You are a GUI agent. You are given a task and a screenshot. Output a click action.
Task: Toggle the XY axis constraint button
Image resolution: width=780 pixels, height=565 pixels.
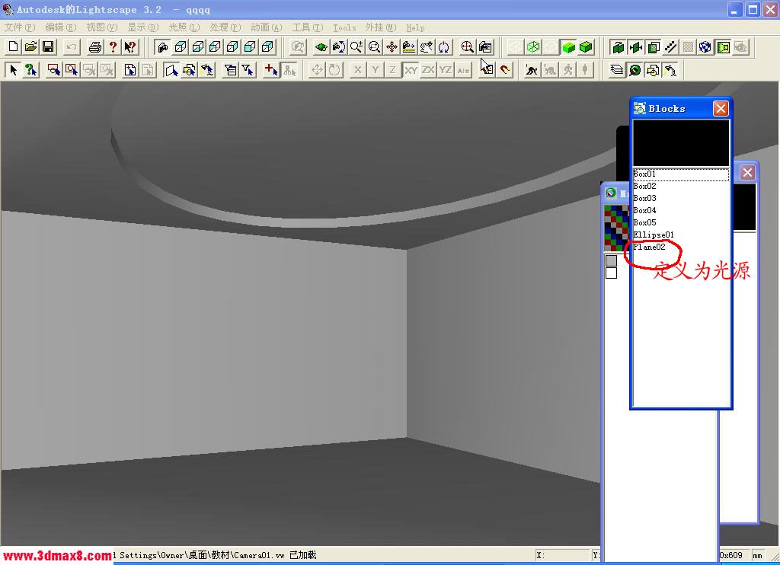[411, 69]
